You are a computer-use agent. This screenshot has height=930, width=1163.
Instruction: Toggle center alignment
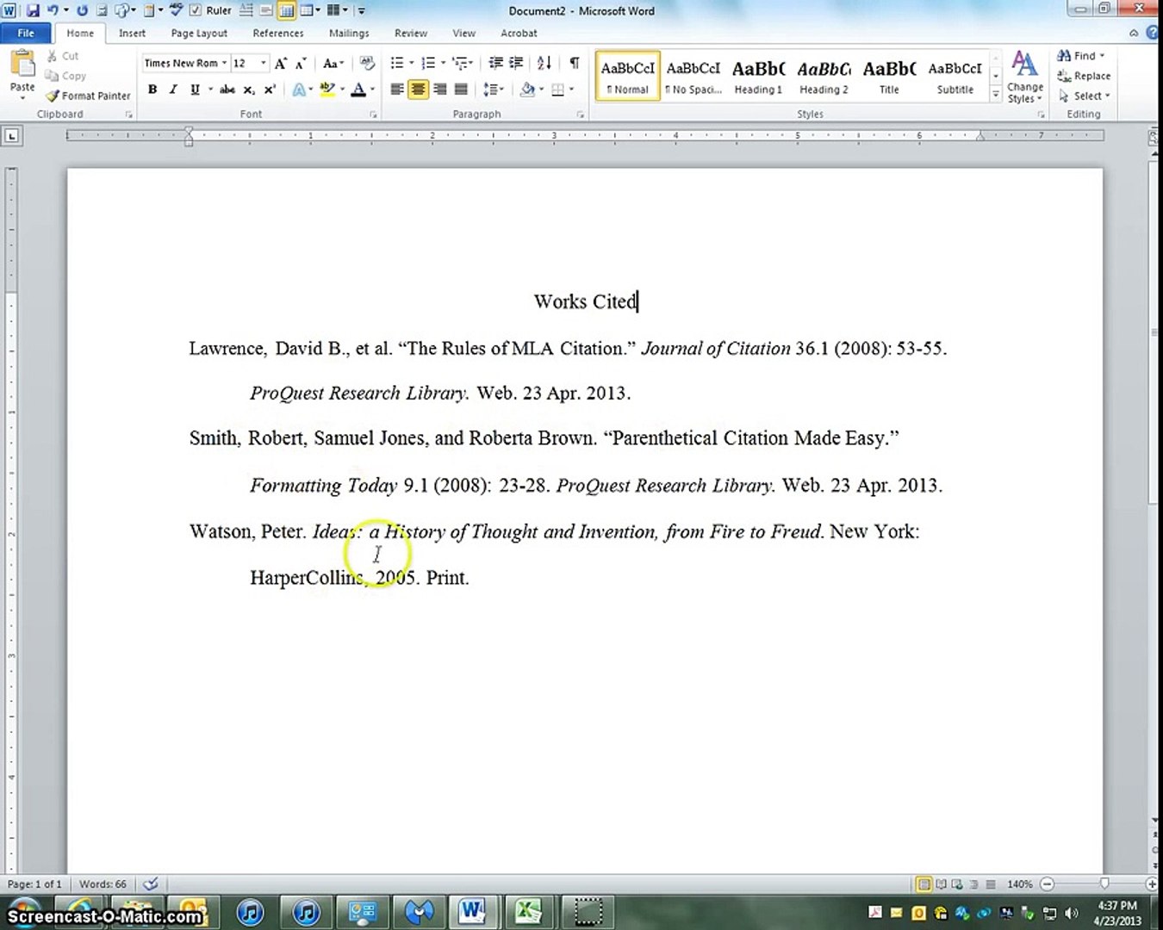[419, 89]
